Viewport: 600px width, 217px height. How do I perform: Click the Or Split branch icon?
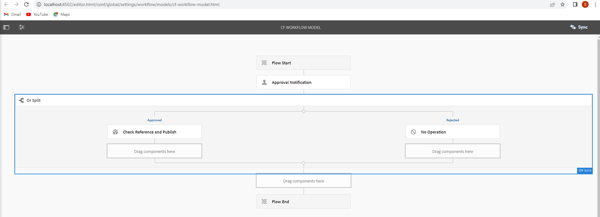click(x=21, y=100)
